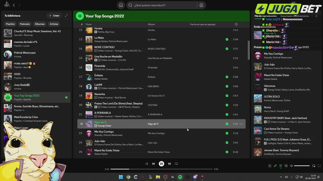The width and height of the screenshot is (323, 181).
Task: Pause using the icon on the Algo de Ti row
Action: click(82, 124)
